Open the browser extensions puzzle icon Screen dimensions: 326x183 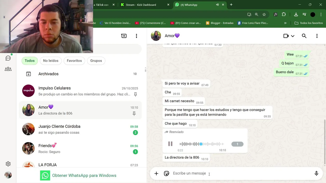pos(284,14)
